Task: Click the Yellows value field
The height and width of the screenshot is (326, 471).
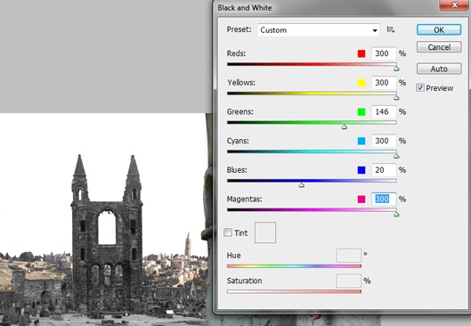Action: tap(384, 83)
